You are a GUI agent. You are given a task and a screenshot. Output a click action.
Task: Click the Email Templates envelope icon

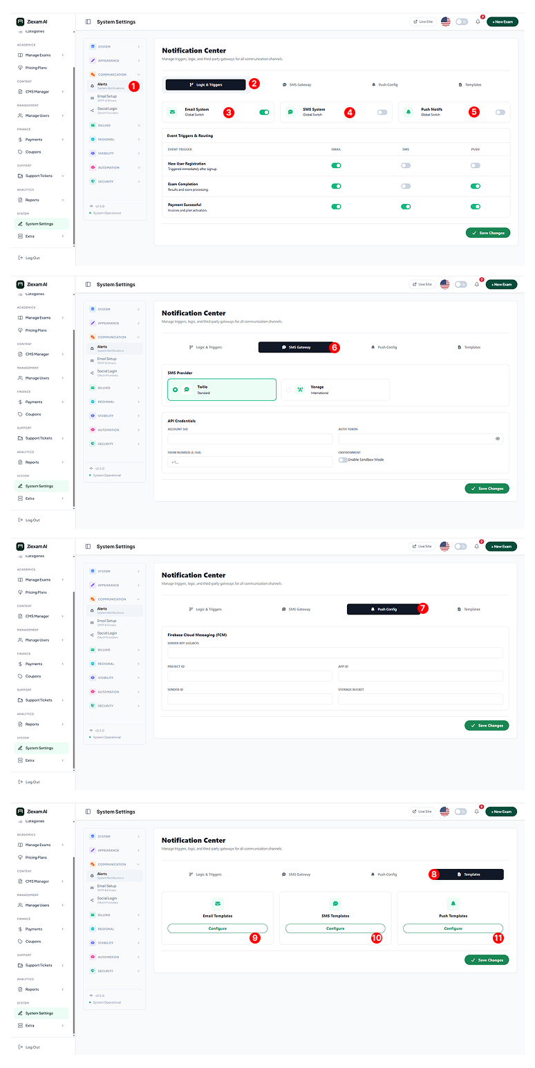pos(218,903)
